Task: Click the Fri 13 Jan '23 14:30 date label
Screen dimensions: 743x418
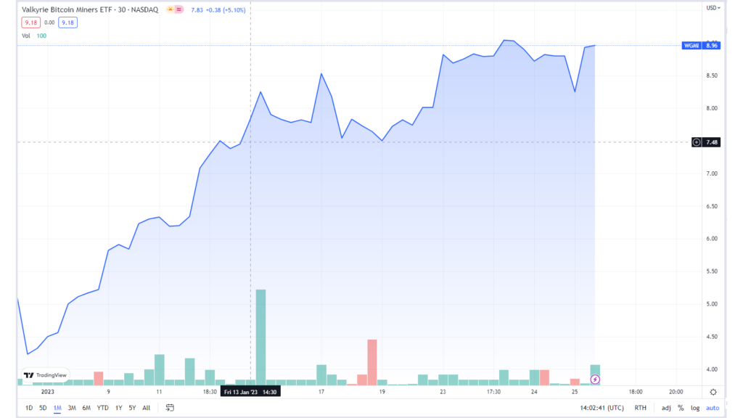Action: (250, 392)
